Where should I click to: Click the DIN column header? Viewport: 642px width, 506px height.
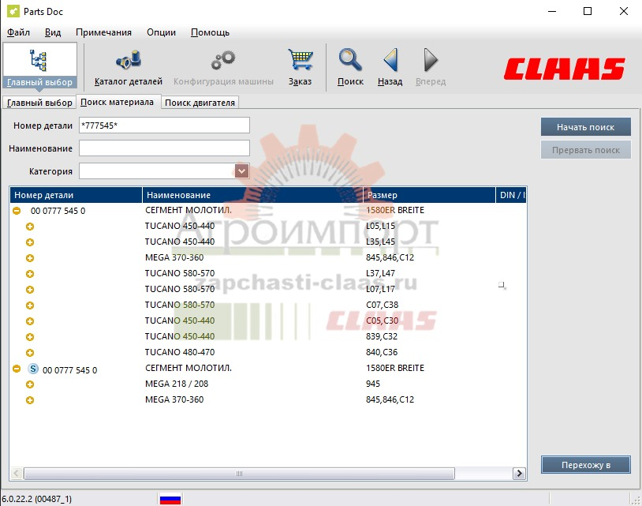coord(511,195)
